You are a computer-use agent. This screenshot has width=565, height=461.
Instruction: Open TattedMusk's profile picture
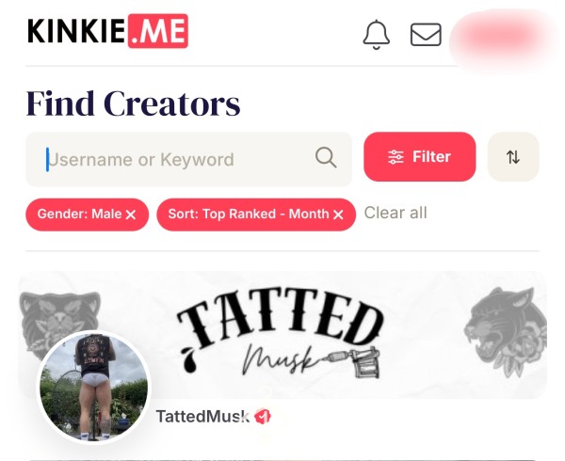coord(93,388)
